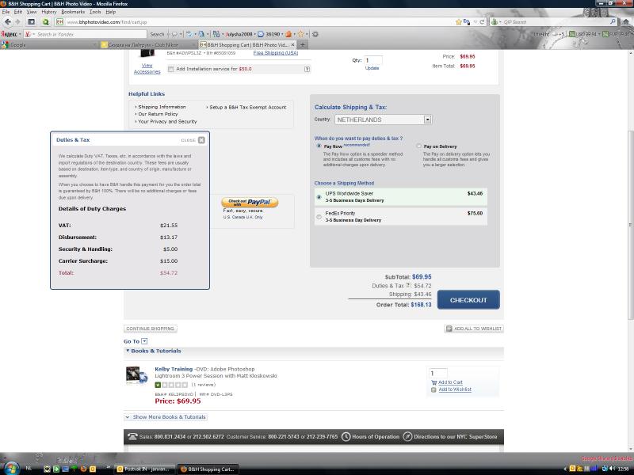
Task: Click the CHECKOUT button
Action: point(468,300)
